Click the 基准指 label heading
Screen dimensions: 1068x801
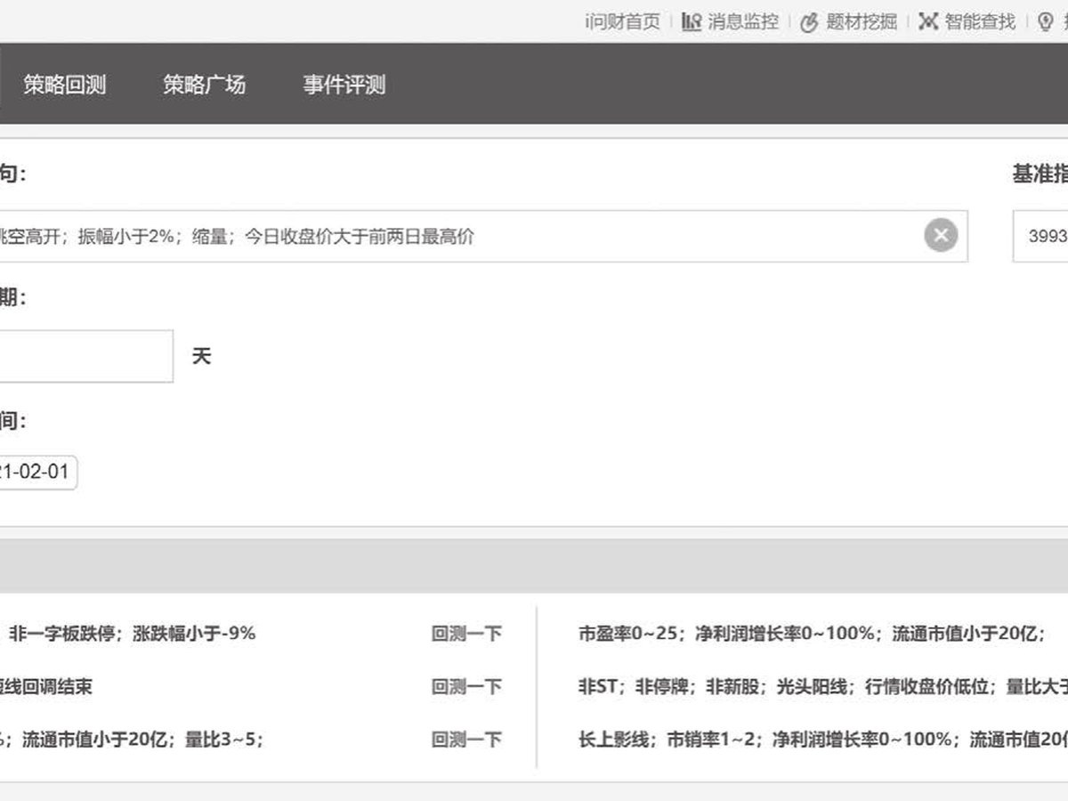point(1040,174)
